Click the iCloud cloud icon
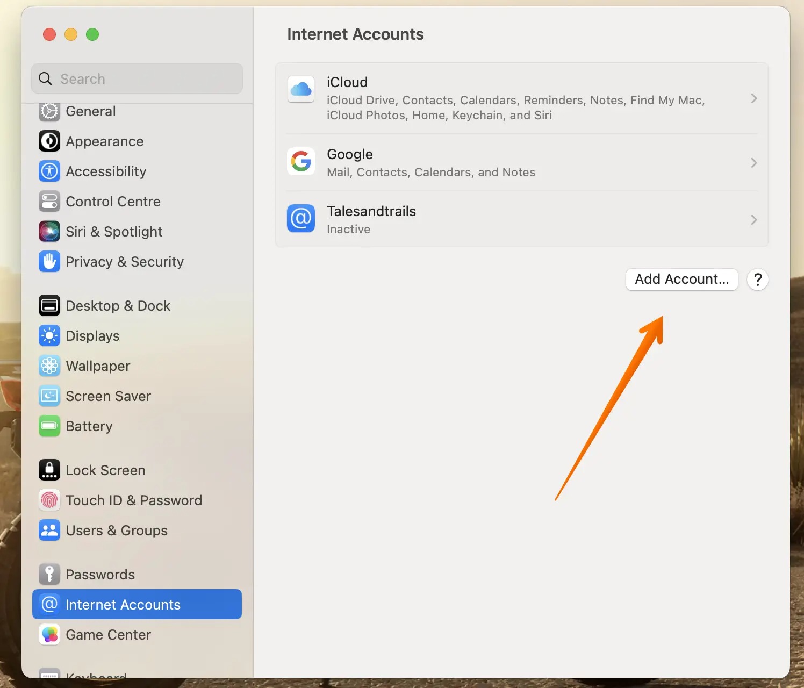The image size is (804, 688). tap(301, 89)
